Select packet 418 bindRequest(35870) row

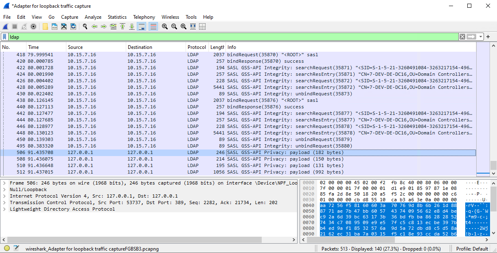point(238,55)
